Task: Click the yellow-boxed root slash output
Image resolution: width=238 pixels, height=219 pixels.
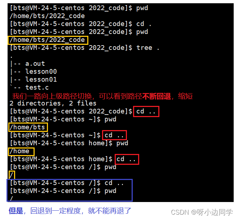Action: click(12, 175)
